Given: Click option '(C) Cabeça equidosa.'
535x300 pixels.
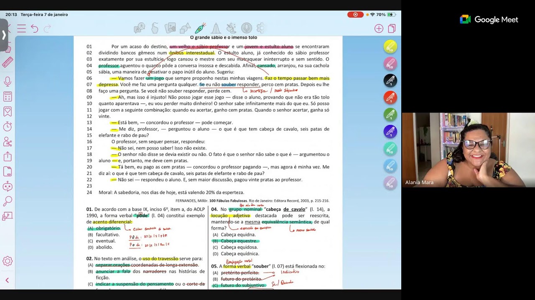Looking at the screenshot, I should 235,247.
